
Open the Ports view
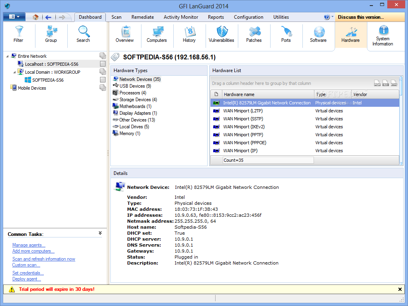(286, 34)
